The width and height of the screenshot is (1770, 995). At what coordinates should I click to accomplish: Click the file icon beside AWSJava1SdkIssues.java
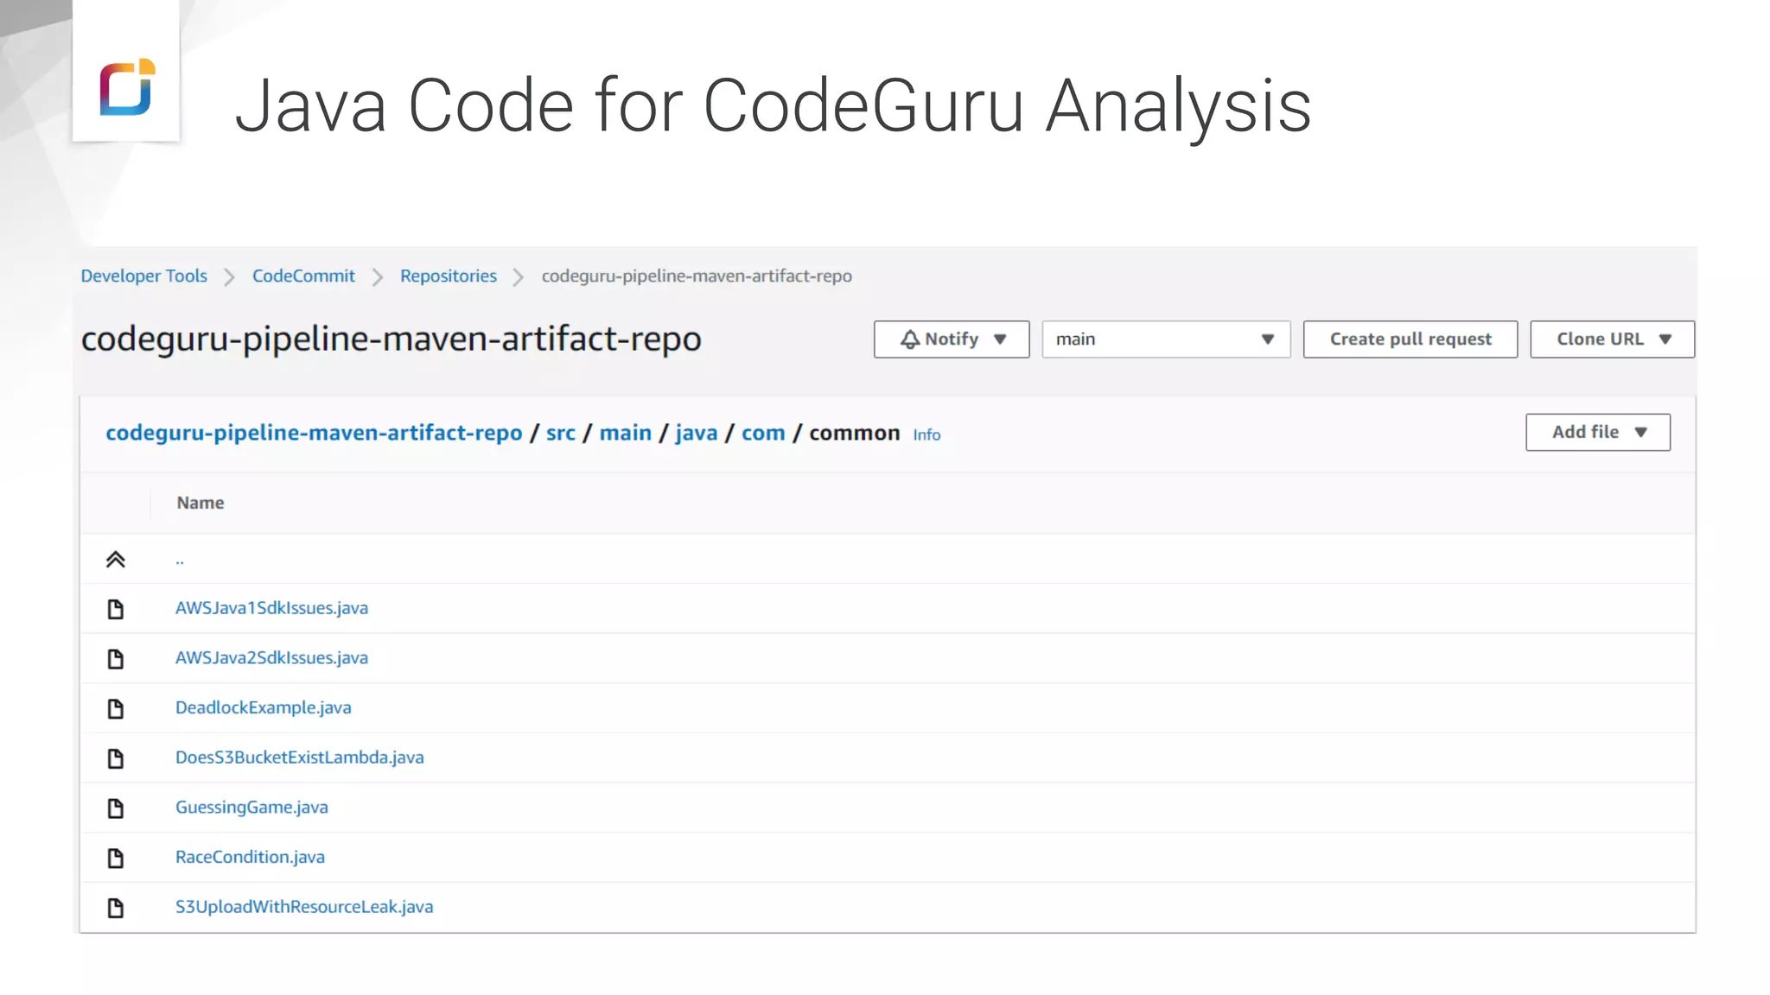click(115, 609)
